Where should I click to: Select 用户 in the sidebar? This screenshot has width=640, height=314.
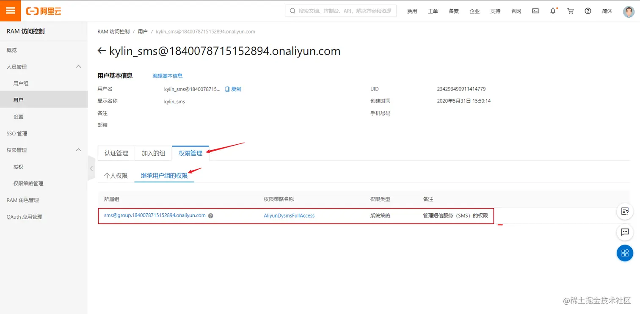point(44,100)
